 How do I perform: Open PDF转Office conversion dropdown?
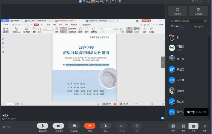tap(16, 30)
